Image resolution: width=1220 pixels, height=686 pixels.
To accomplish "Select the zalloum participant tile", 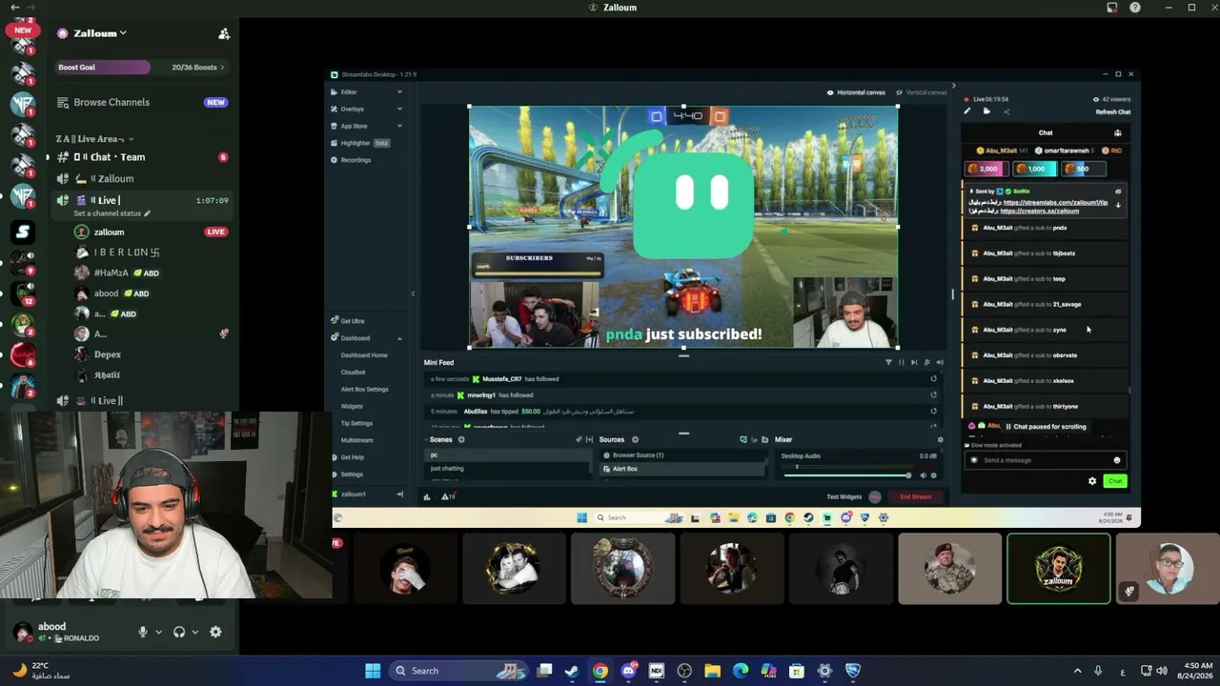I will coord(1059,569).
